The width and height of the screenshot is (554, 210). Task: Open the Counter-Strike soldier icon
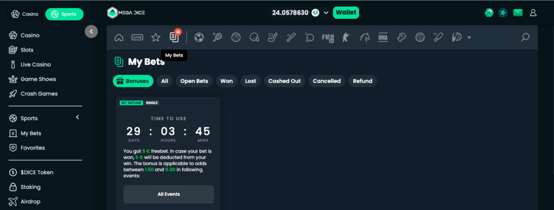pyautogui.click(x=346, y=37)
